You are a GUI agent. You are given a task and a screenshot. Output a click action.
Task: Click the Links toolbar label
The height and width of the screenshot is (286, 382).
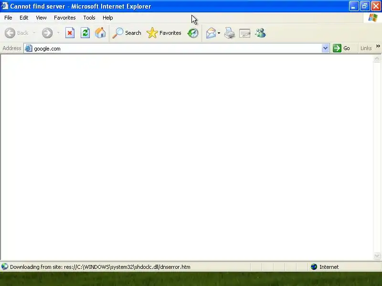(x=366, y=48)
